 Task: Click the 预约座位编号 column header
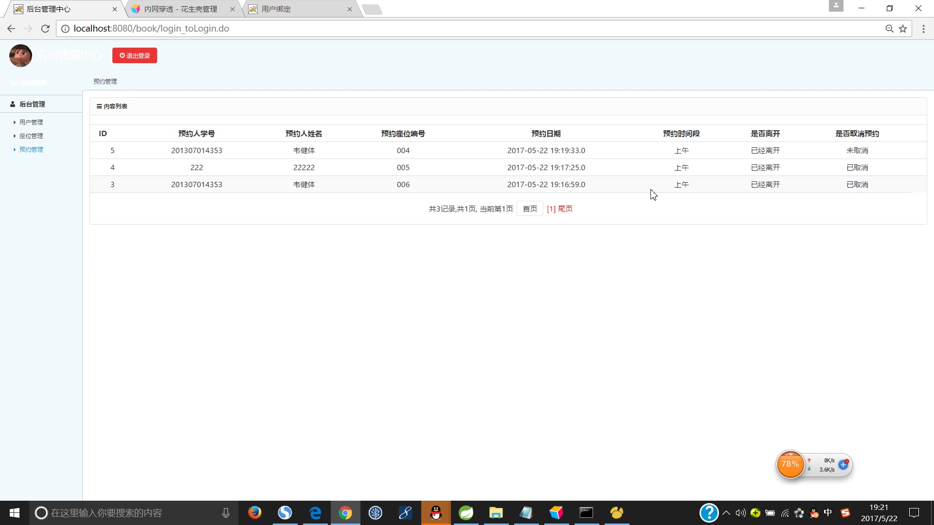[x=403, y=133]
